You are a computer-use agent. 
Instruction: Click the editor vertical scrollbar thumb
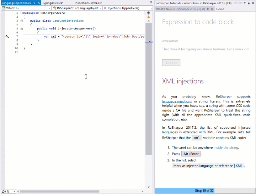pyautogui.click(x=149, y=89)
